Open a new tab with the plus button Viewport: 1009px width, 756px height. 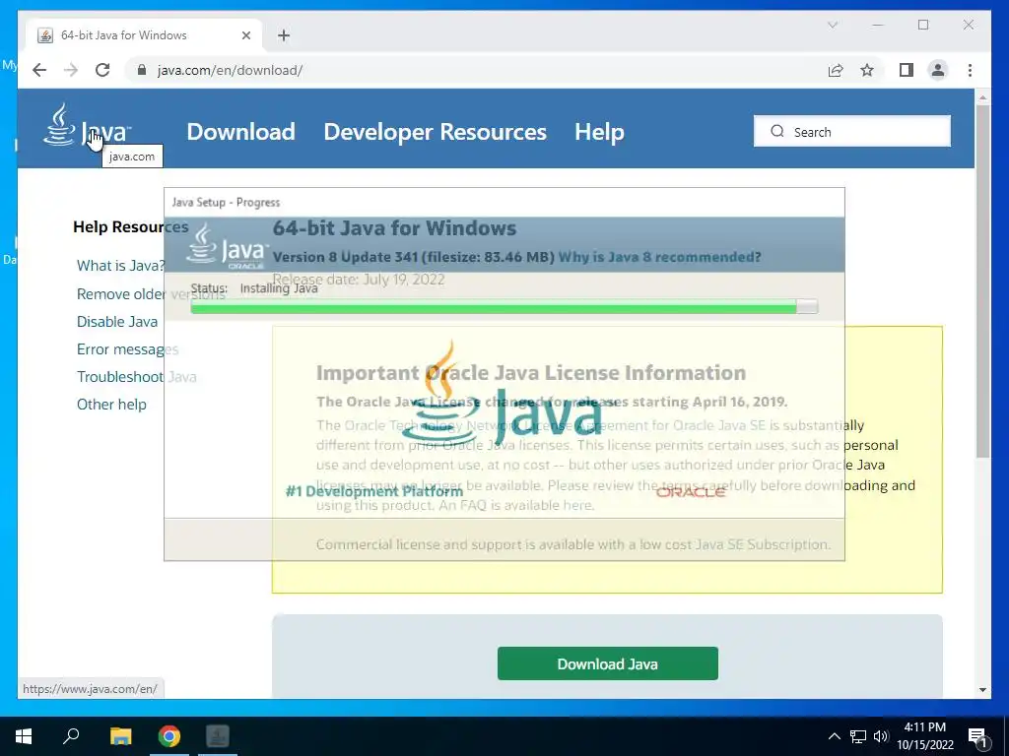tap(284, 35)
